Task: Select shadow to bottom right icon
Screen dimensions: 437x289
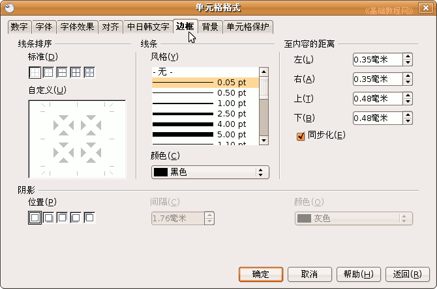Action: [48, 217]
